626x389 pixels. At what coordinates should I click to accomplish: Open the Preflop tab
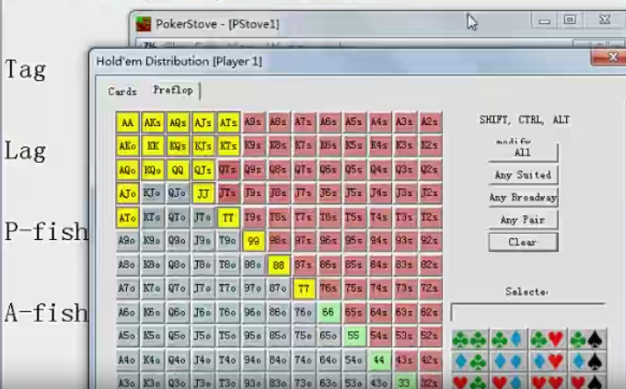(x=171, y=90)
